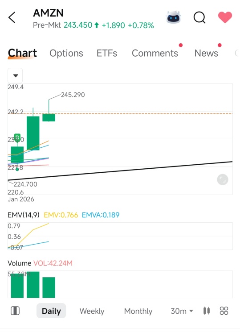
Task: Open the search magnifier icon
Action: pos(199,17)
